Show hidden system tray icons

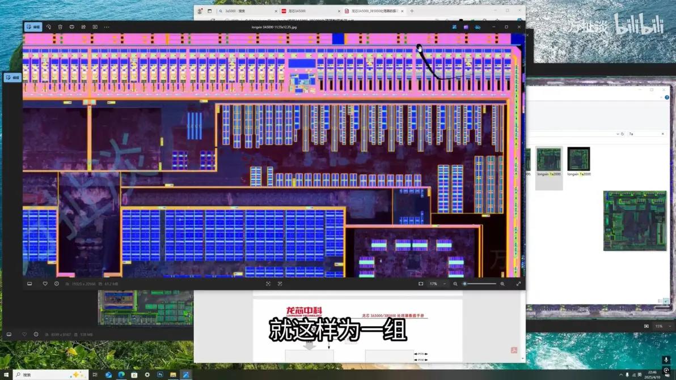621,375
